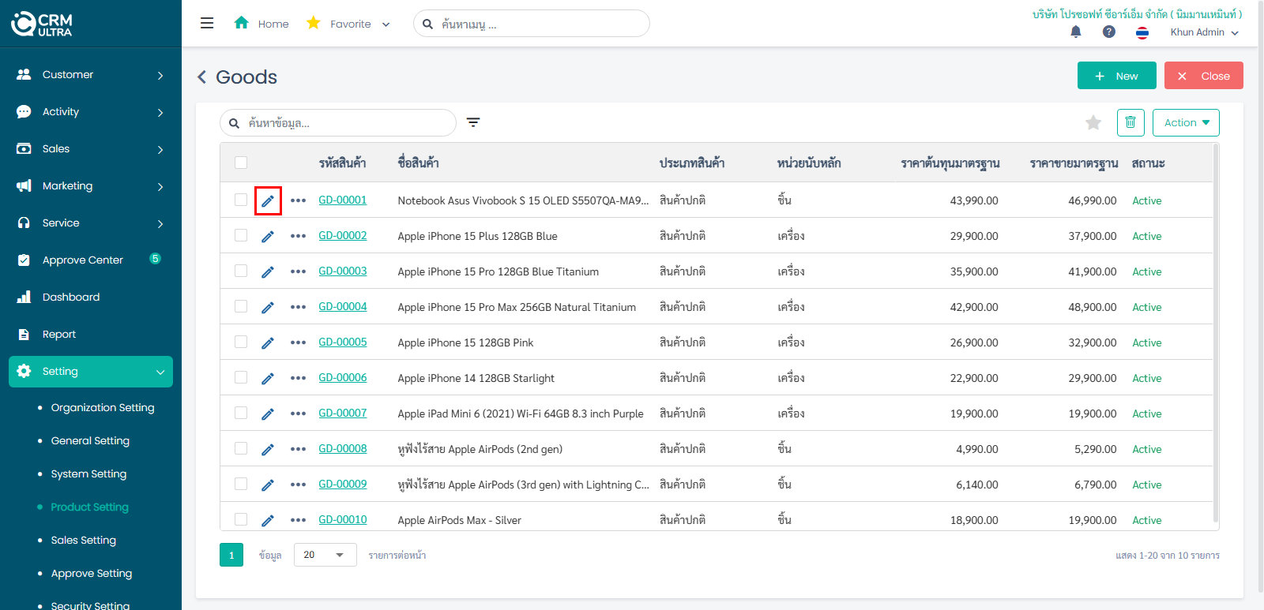1264x610 pixels.
Task: Tick the checkbox for GD-00005 row
Action: tap(241, 342)
